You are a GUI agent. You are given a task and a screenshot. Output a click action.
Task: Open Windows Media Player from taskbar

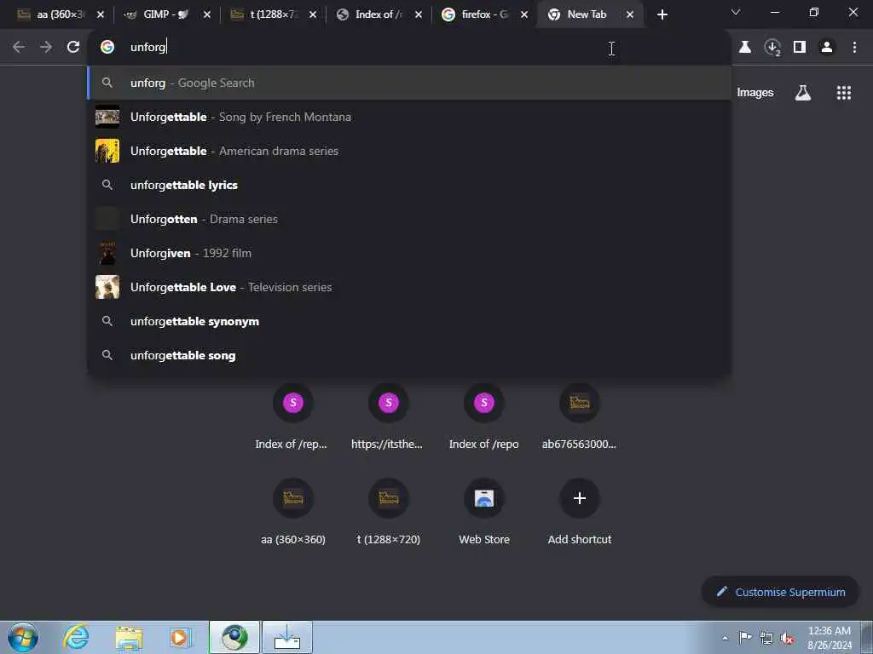(x=180, y=637)
